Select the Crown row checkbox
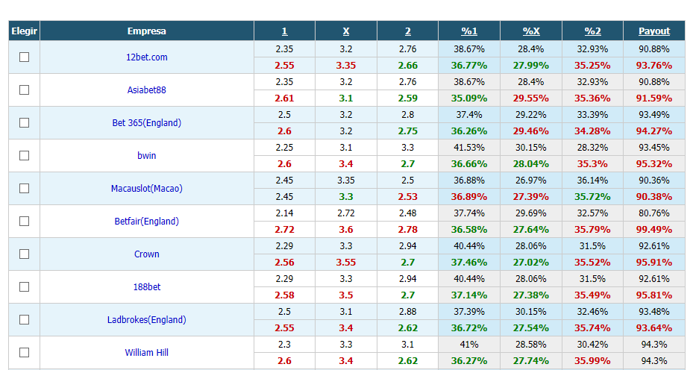The height and width of the screenshot is (370, 693). point(25,254)
